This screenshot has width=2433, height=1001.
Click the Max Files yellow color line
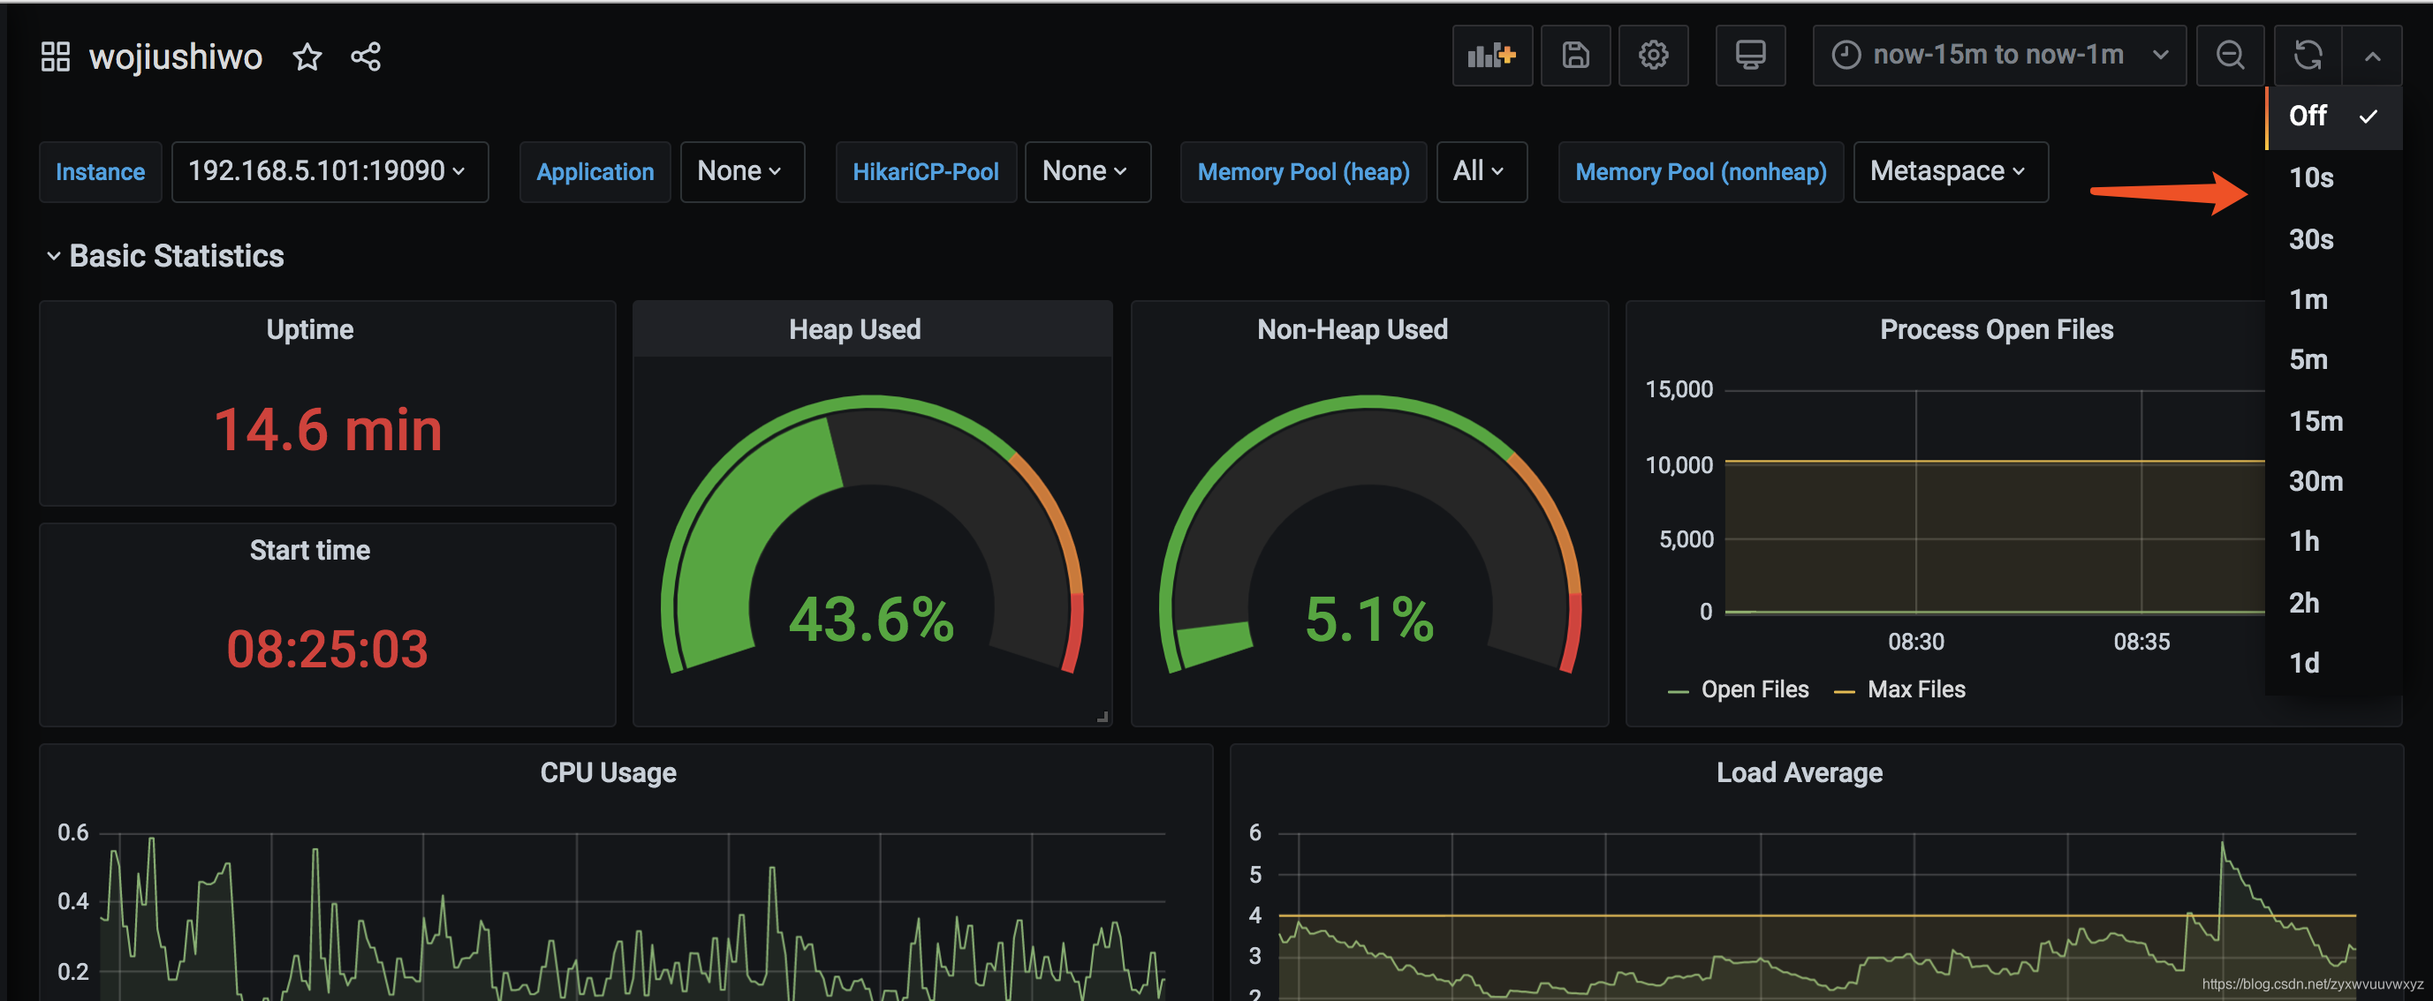click(1845, 693)
